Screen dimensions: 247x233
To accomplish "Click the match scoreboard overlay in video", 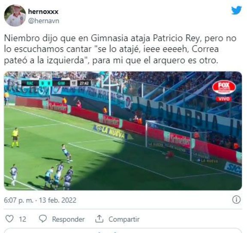I will point(56,83).
